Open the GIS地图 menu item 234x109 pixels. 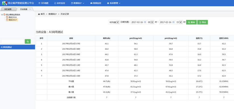(x=43, y=3)
